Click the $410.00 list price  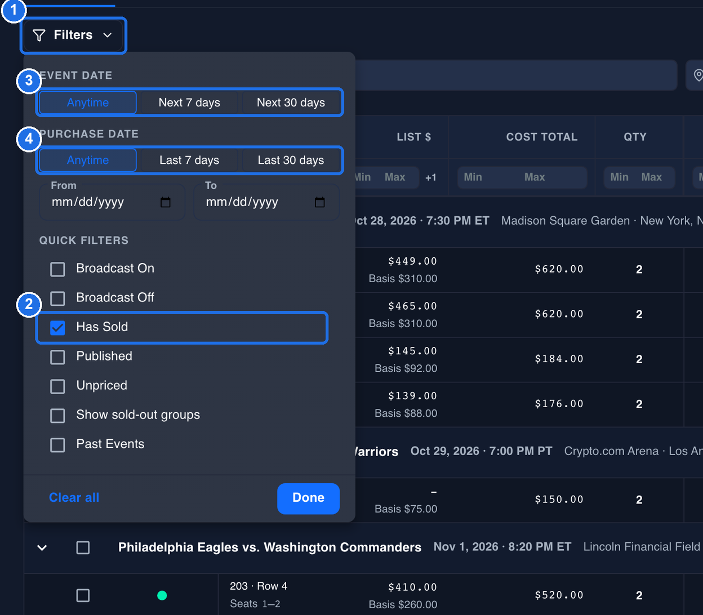pos(412,587)
